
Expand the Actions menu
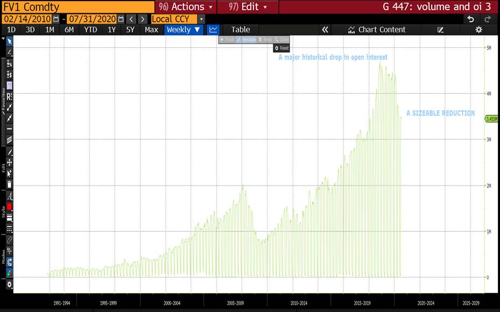(186, 7)
